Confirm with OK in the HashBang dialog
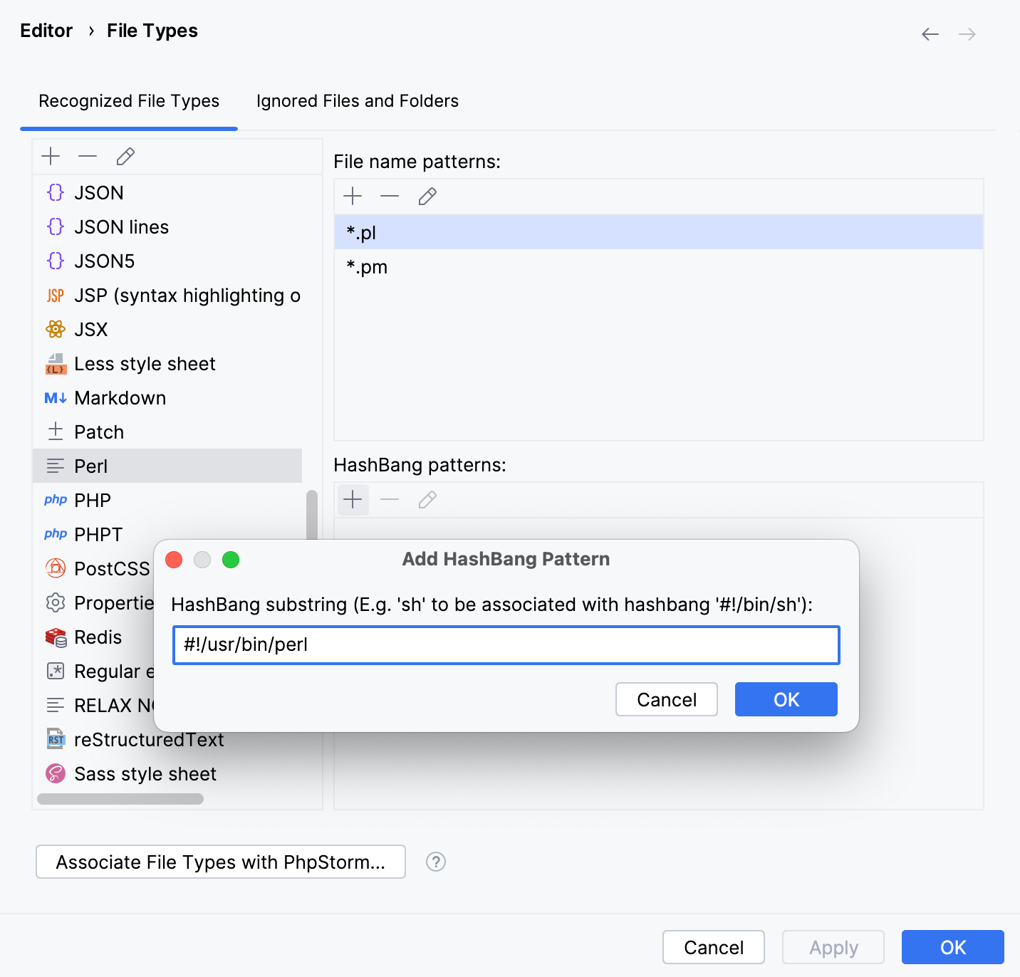This screenshot has width=1020, height=977. (786, 699)
